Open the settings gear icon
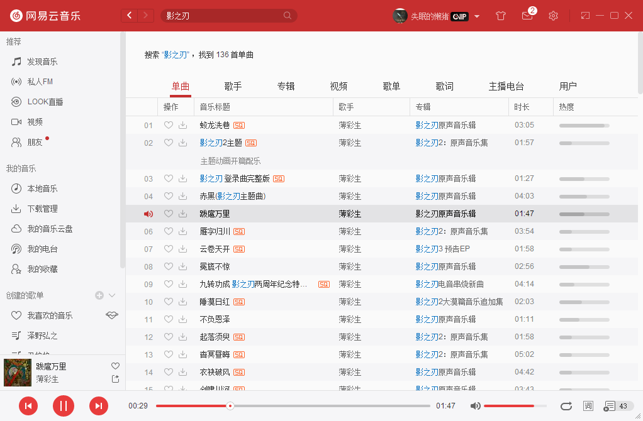The width and height of the screenshot is (643, 421). click(x=553, y=16)
